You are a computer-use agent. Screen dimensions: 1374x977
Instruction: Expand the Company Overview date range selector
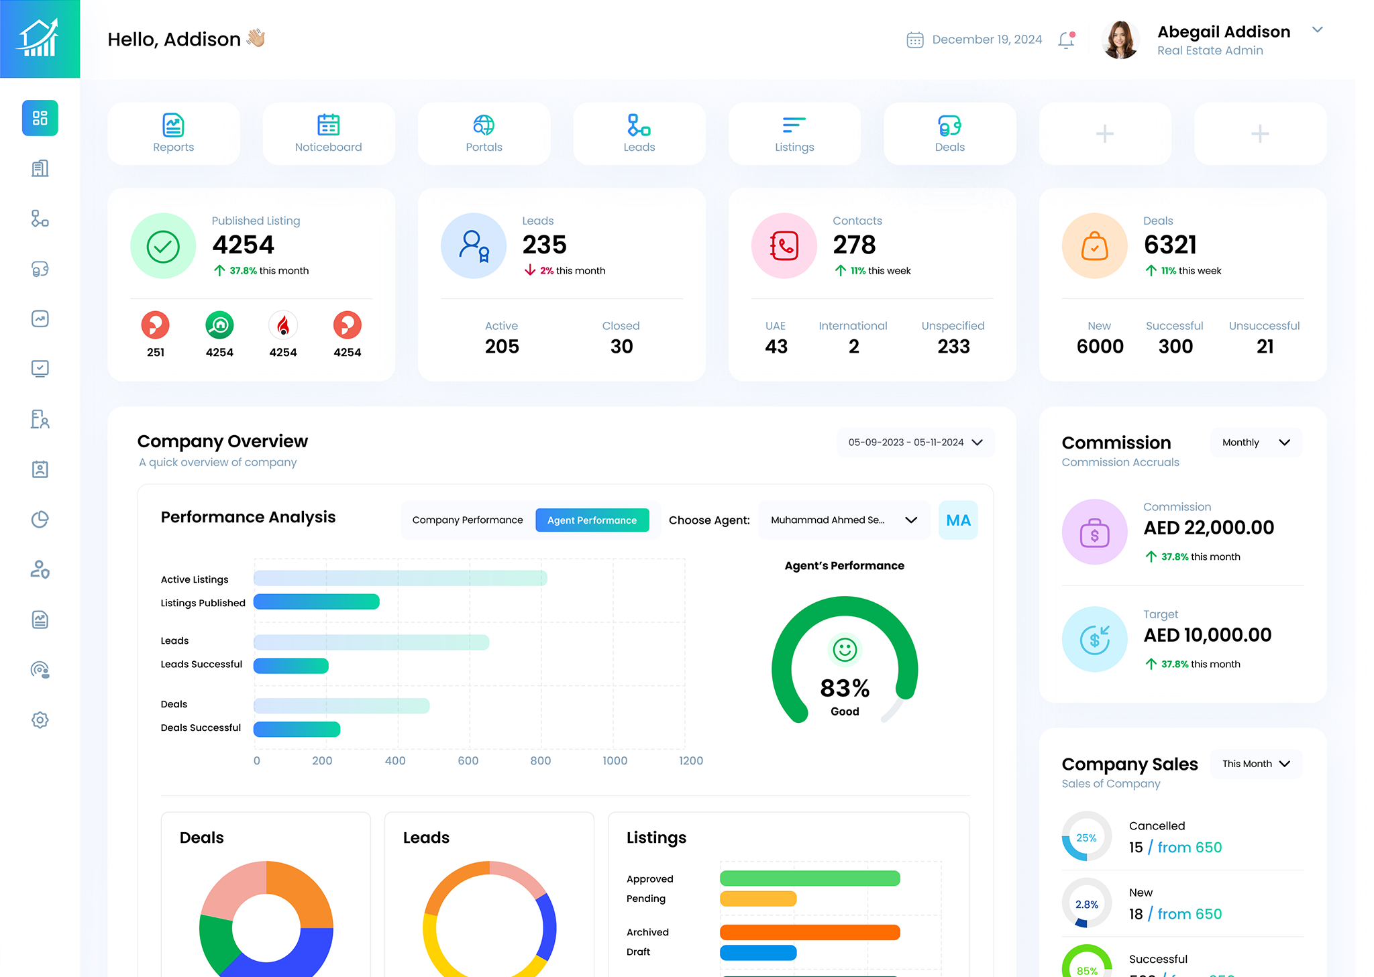[914, 442]
